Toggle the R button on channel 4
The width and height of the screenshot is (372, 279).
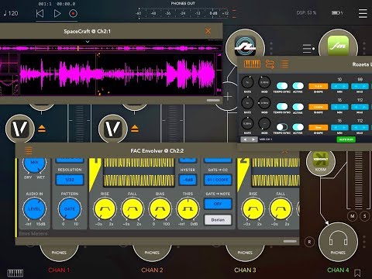309,242
